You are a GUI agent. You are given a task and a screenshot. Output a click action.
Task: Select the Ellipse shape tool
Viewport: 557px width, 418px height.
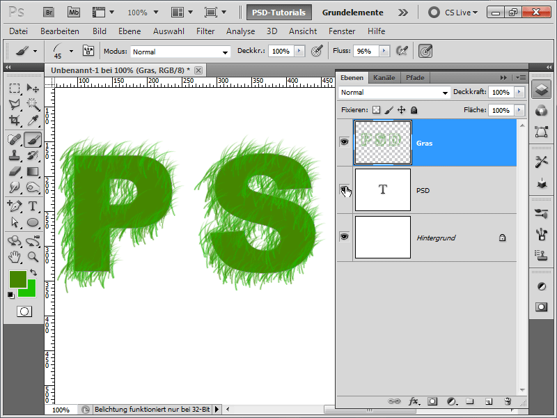pyautogui.click(x=33, y=222)
